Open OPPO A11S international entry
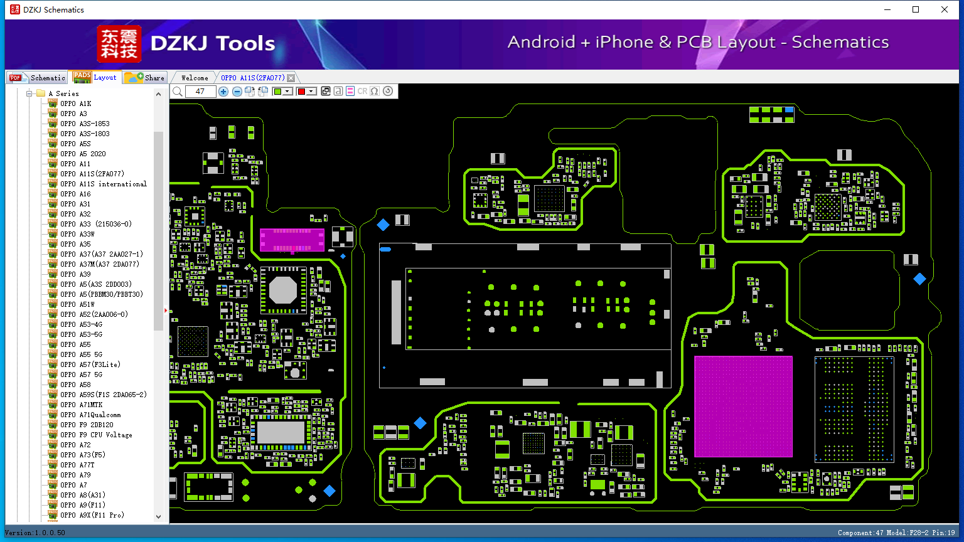Viewport: 964px width, 542px height. coord(104,184)
